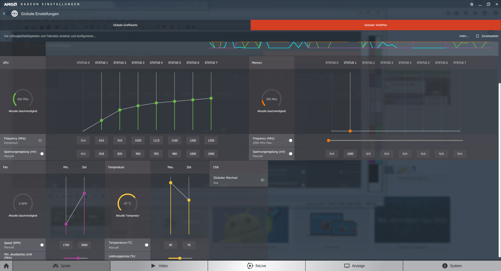The image size is (501, 271).
Task: Click GPU Status 1 graph point
Action: tap(102, 120)
